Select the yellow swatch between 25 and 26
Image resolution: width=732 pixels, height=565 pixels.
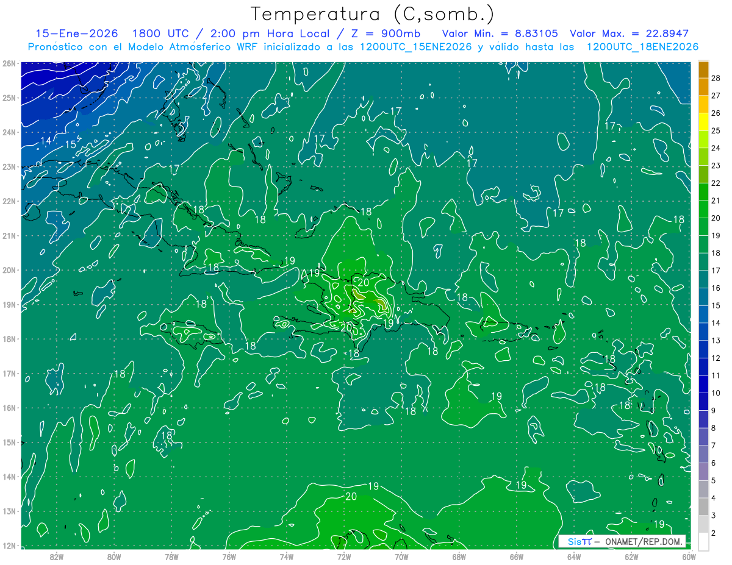(703, 122)
